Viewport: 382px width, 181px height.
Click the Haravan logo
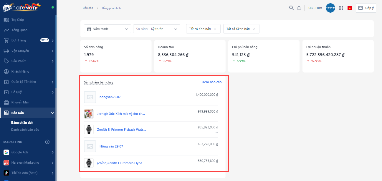(x=22, y=7)
